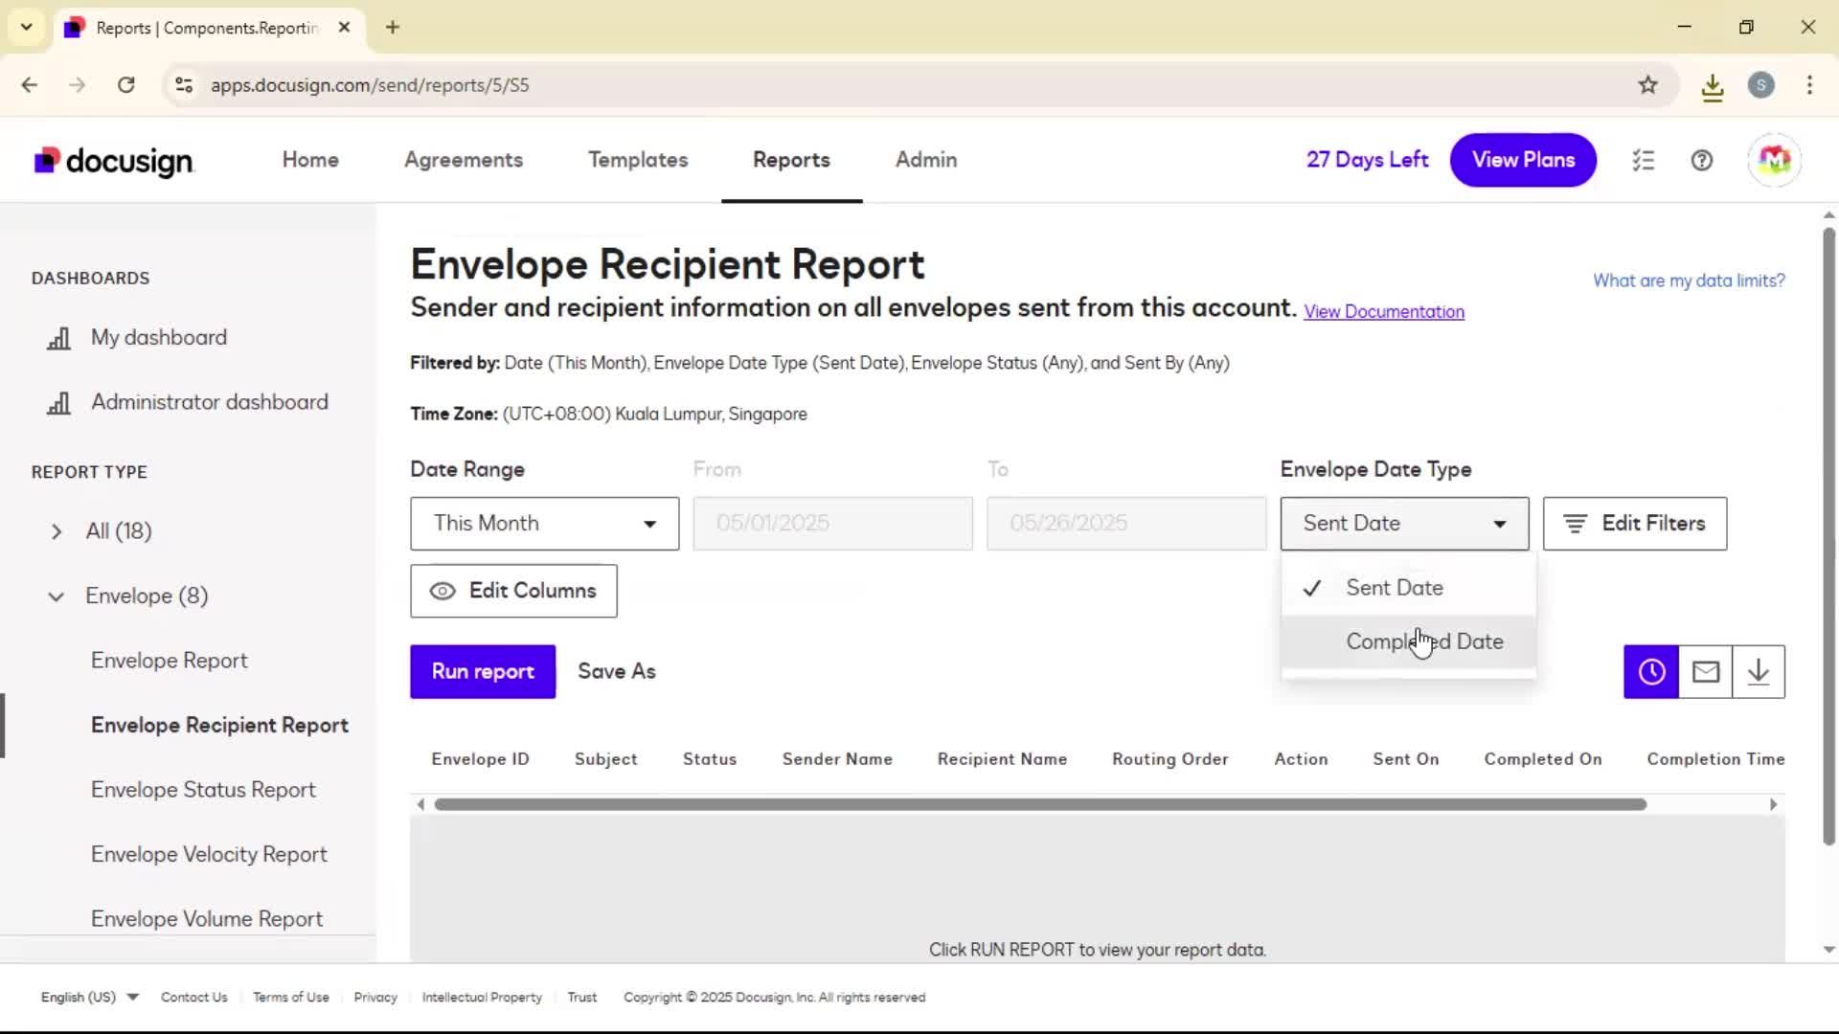Image resolution: width=1839 pixels, height=1034 pixels.
Task: Open browser downloads icon
Action: [x=1713, y=86]
